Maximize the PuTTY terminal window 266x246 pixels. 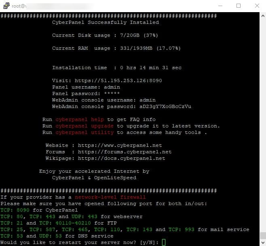239,6
